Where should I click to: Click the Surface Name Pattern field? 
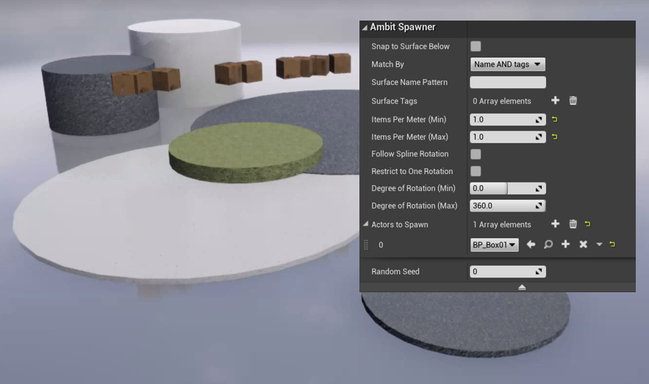[507, 82]
